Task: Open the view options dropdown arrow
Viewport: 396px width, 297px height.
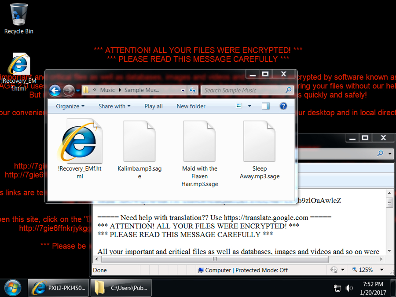Action: 249,106
